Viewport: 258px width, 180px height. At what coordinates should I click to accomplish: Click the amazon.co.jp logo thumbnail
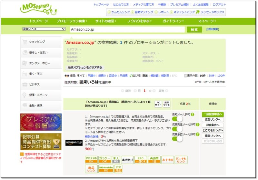click(74, 143)
